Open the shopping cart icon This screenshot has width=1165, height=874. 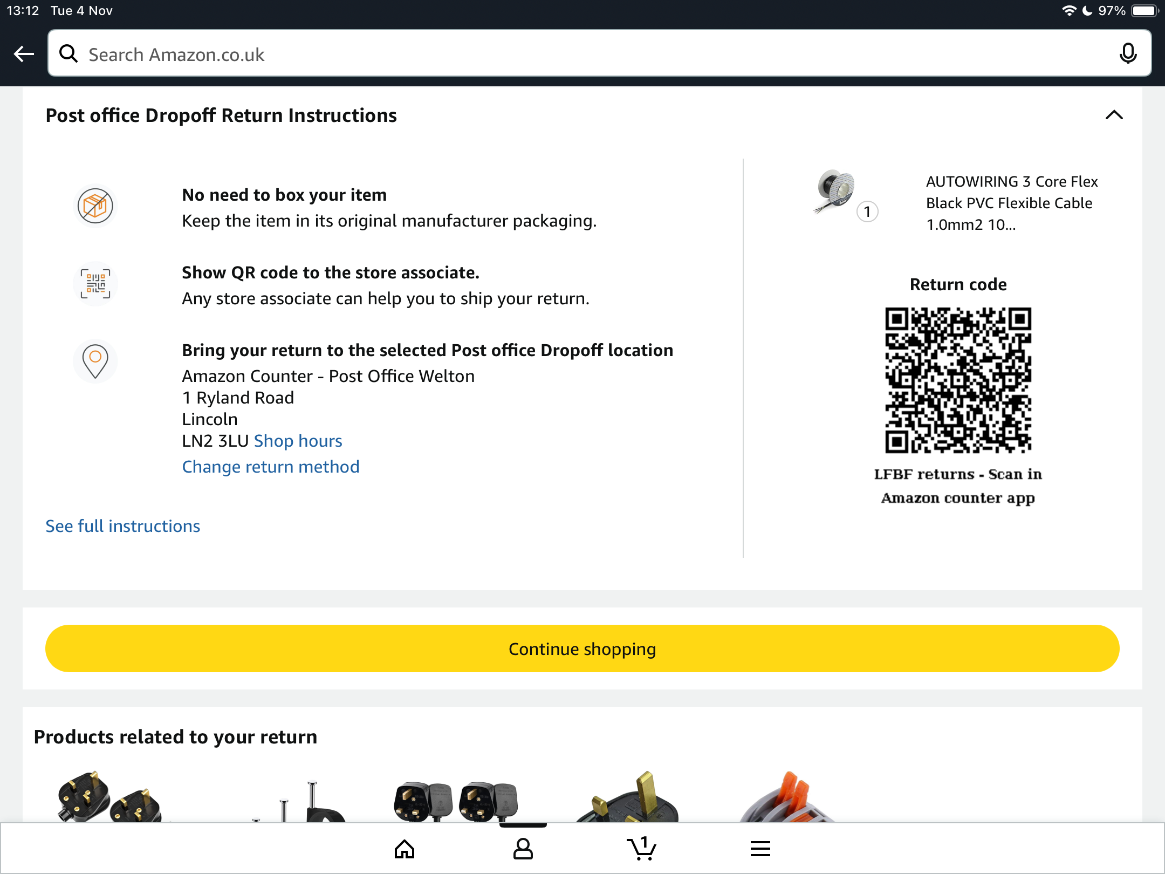641,849
